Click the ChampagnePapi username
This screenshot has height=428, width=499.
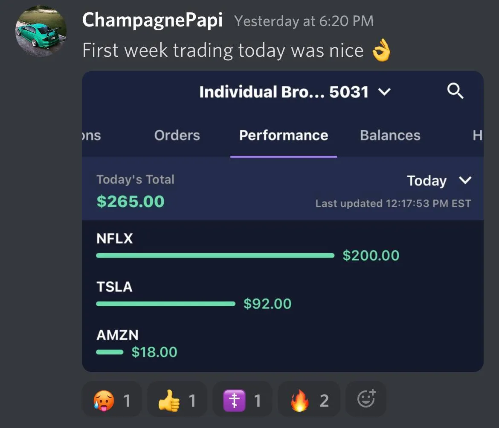point(152,20)
